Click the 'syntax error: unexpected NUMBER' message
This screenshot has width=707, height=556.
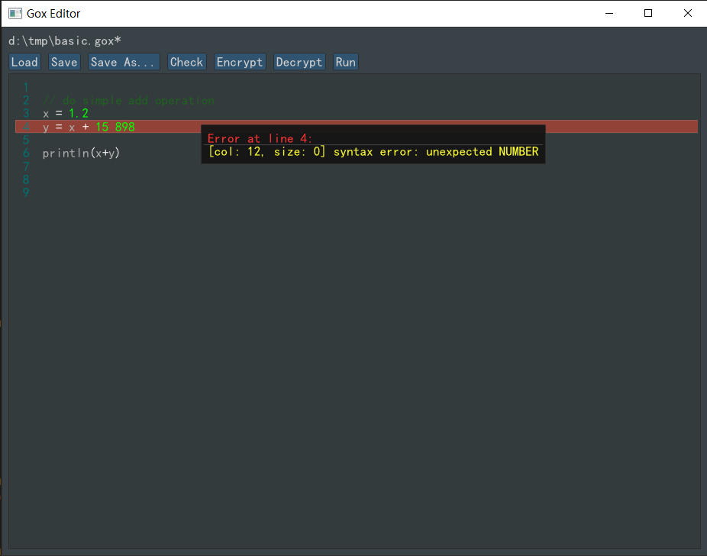click(435, 152)
